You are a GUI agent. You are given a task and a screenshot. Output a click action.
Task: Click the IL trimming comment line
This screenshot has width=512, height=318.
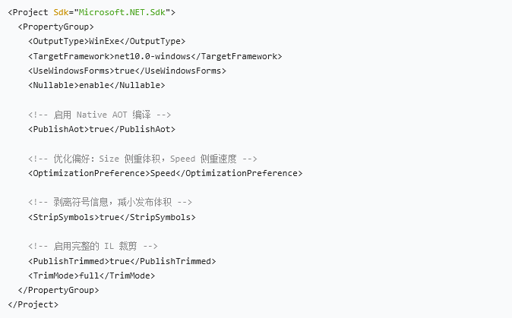pyautogui.click(x=93, y=246)
